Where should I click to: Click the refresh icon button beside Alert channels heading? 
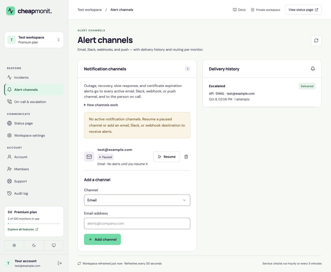click(316, 40)
